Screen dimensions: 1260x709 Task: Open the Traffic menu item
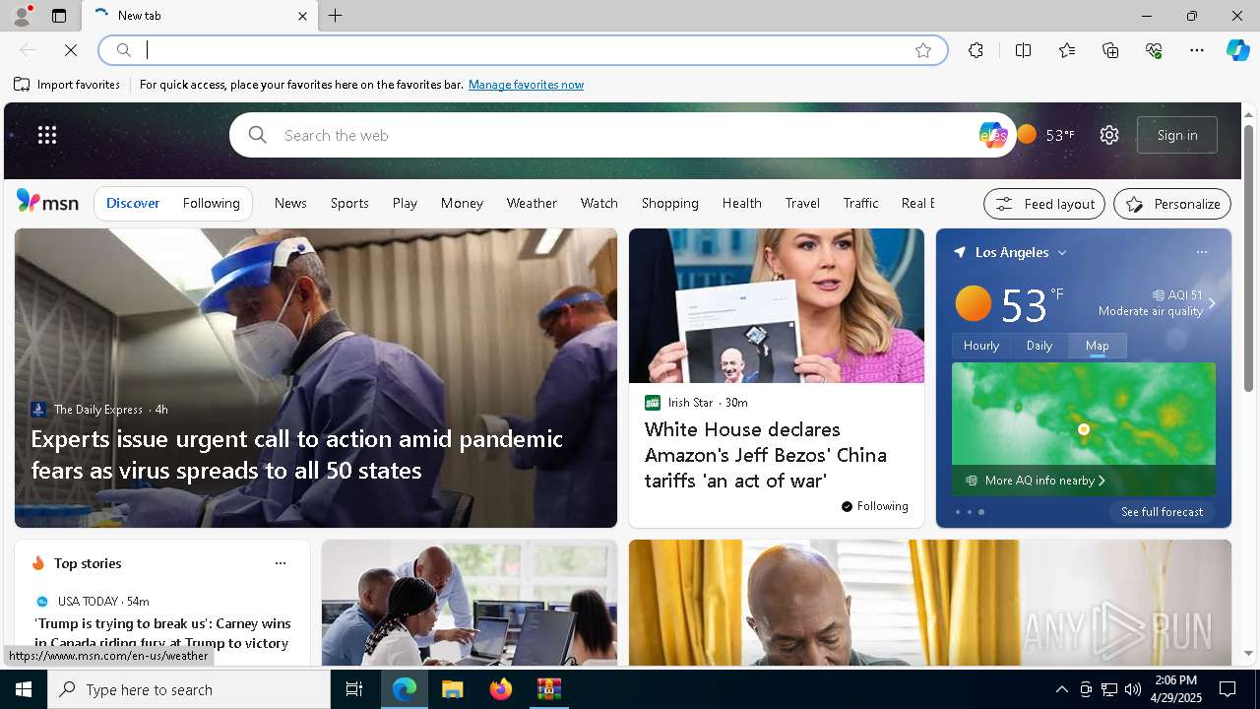860,203
